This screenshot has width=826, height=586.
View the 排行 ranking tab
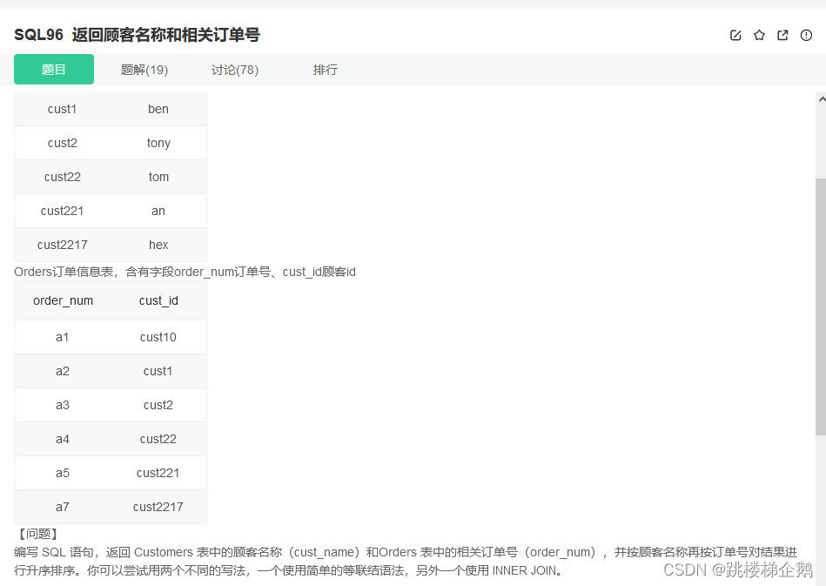coord(326,69)
